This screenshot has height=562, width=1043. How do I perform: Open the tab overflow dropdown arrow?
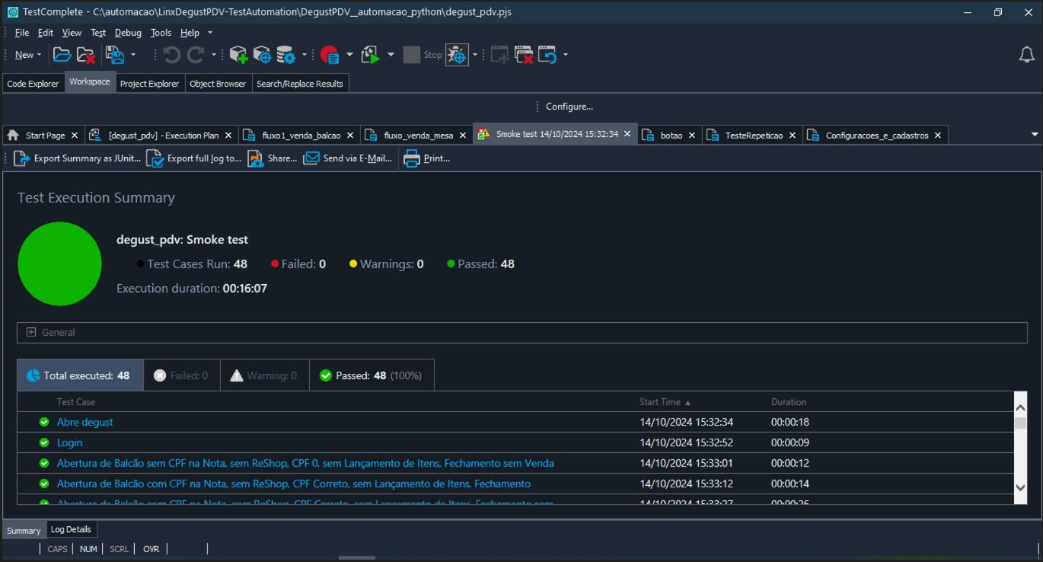pos(1035,135)
